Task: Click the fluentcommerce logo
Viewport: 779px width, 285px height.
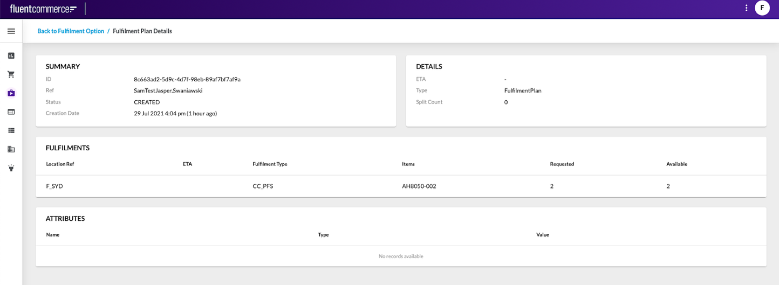Action: [x=43, y=9]
